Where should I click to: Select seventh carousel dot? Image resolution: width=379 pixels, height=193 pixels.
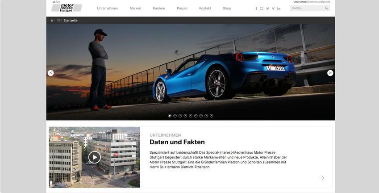[x=201, y=116]
